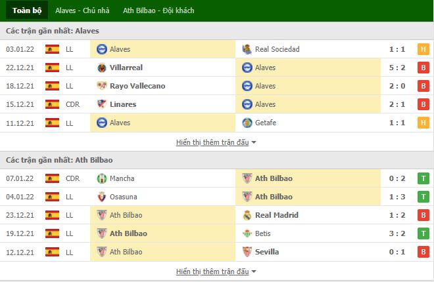Click the Real Sociedad club crest
Image resolution: width=434 pixels, height=282 pixels.
point(247,49)
